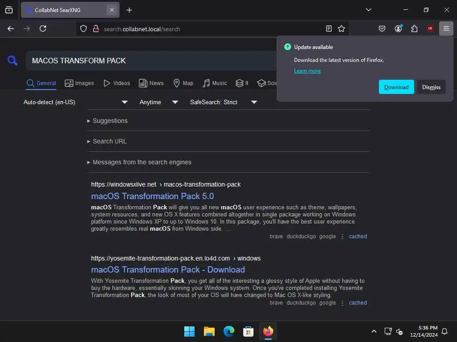Open File Explorer from taskbar
This screenshot has height=342, width=457.
click(x=209, y=331)
